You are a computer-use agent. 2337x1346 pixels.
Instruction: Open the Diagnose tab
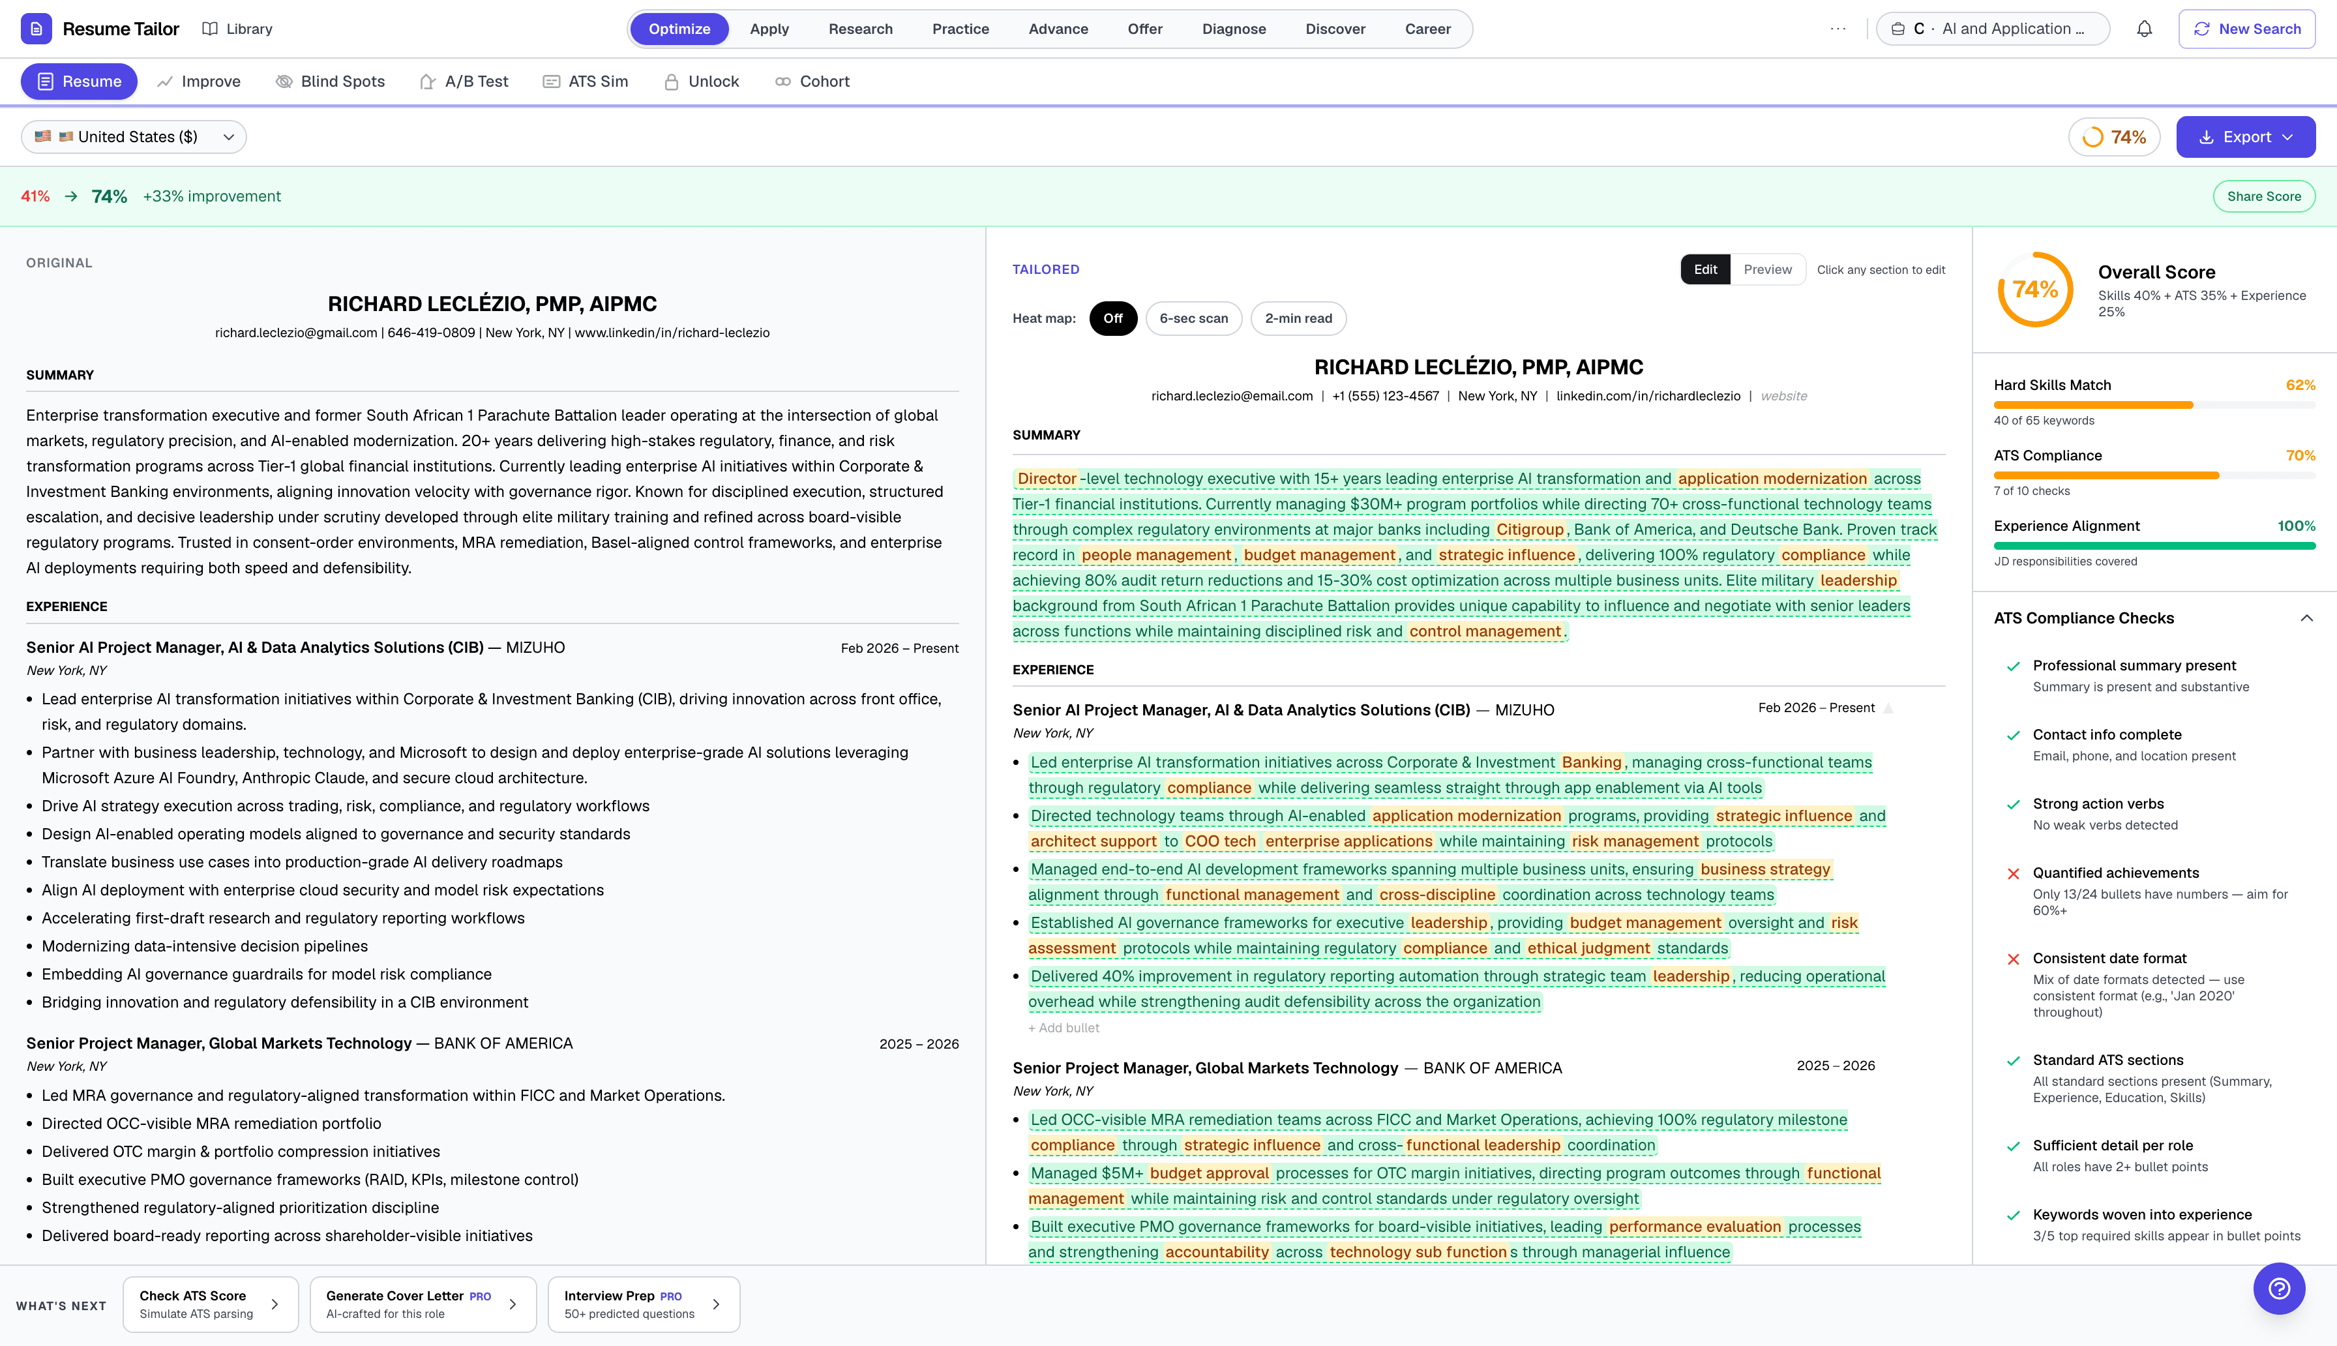pos(1234,29)
